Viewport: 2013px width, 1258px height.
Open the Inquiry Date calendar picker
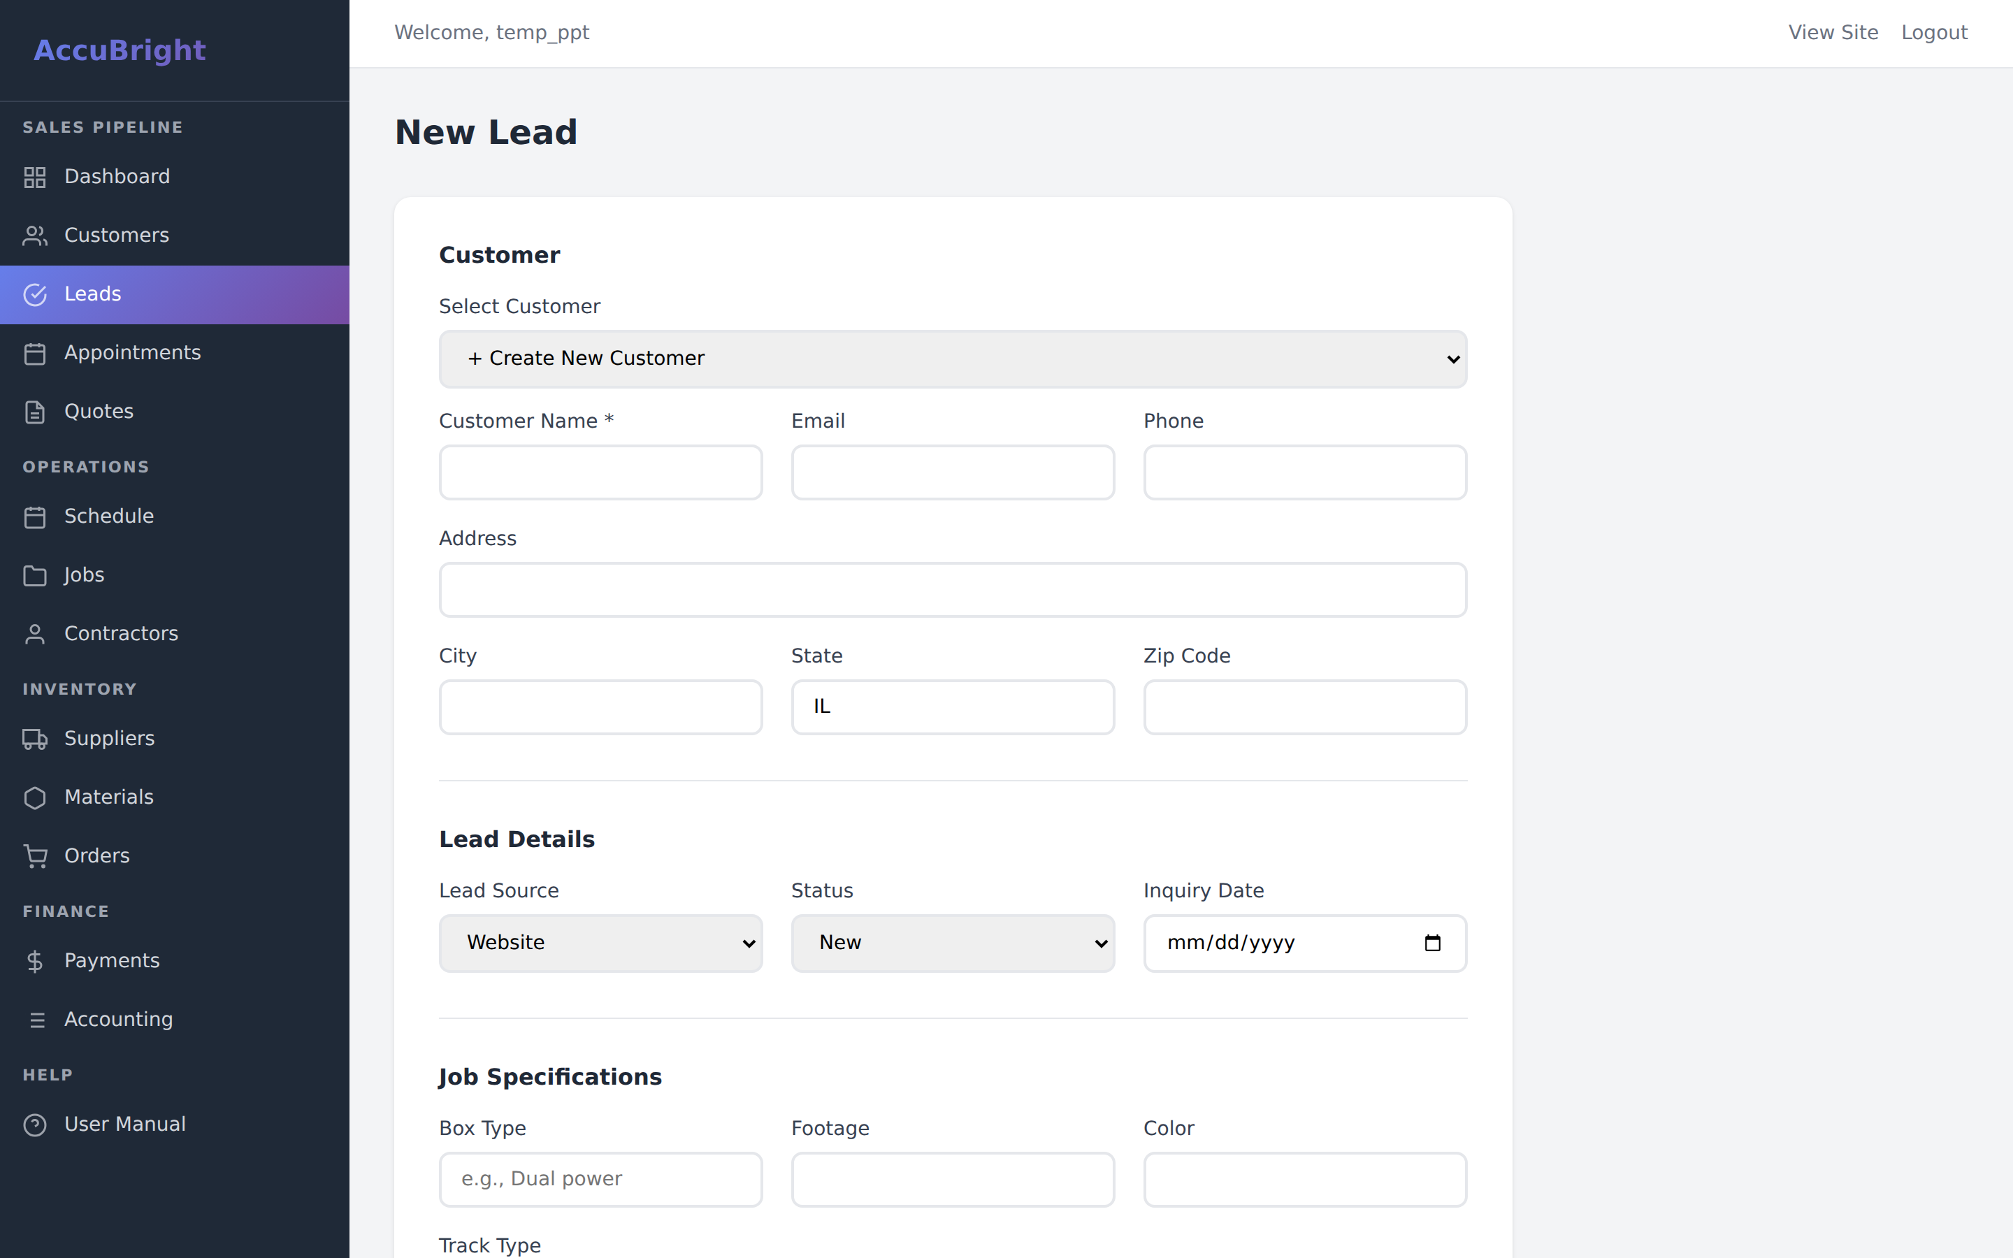[1432, 943]
